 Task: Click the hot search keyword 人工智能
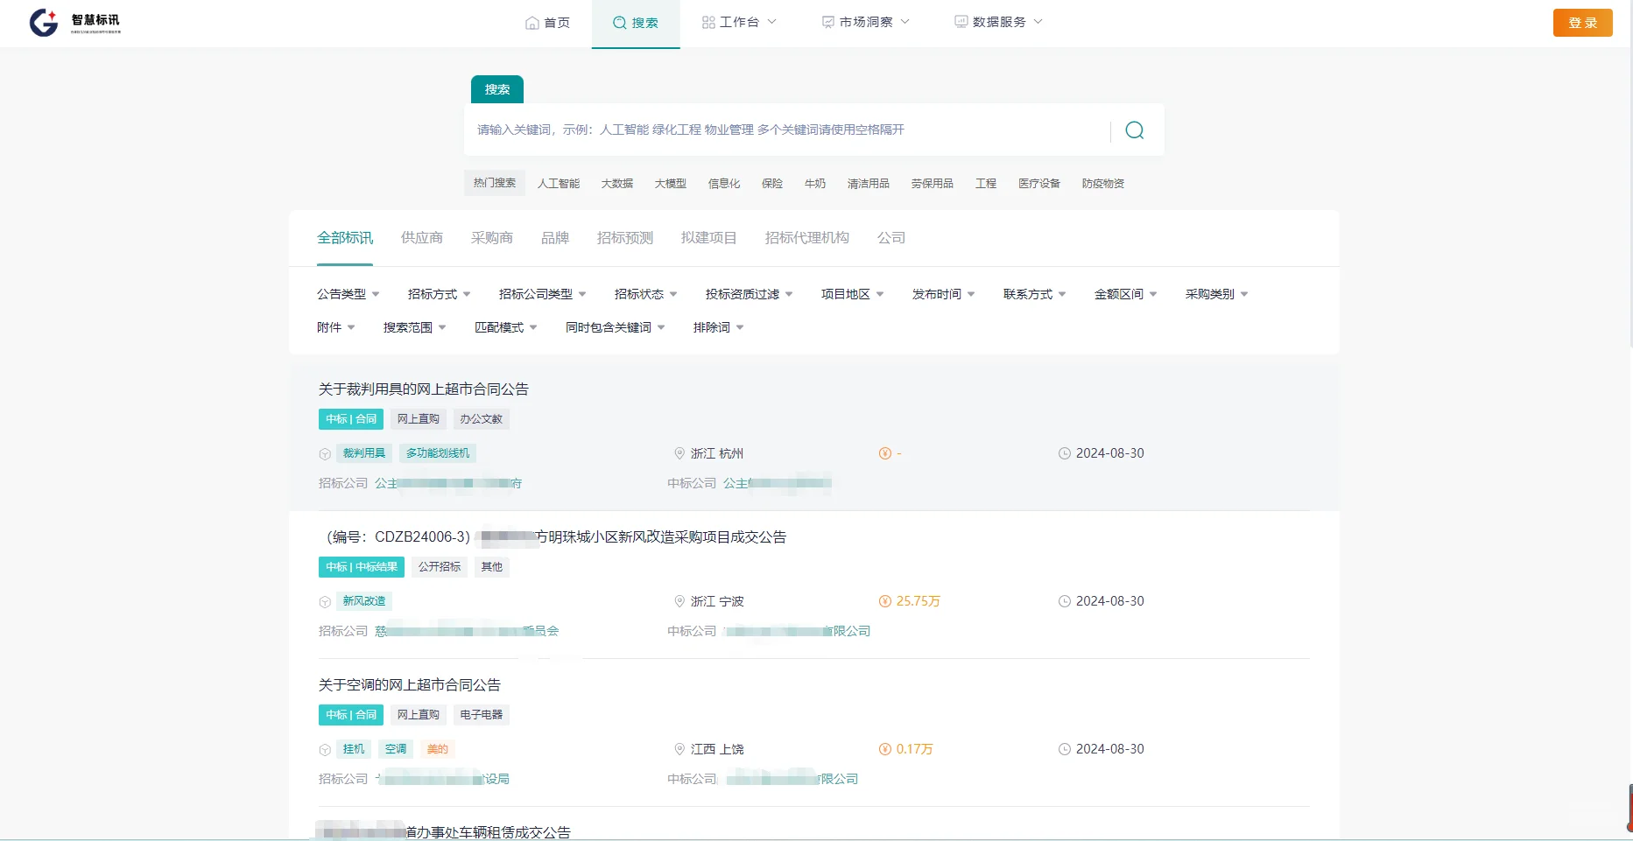559,183
